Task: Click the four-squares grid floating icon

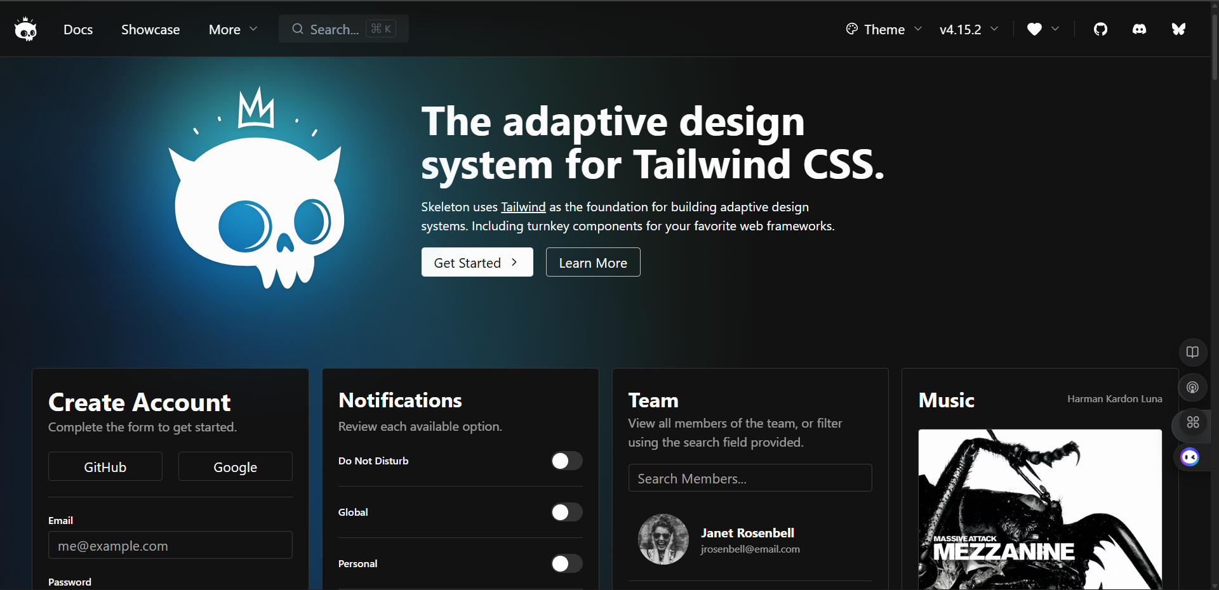Action: tap(1192, 422)
